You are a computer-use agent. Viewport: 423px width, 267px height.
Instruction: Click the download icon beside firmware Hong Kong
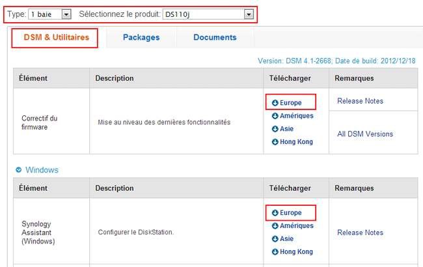coord(275,141)
